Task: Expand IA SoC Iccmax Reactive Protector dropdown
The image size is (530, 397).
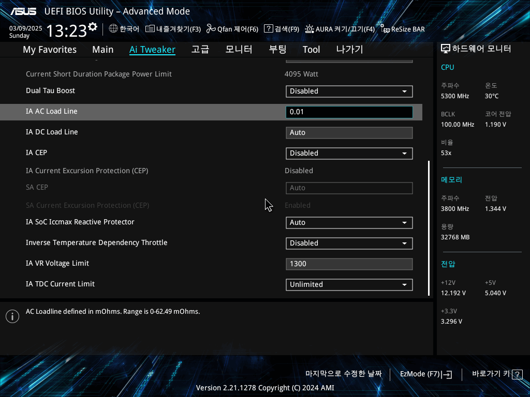Action: tap(349, 222)
